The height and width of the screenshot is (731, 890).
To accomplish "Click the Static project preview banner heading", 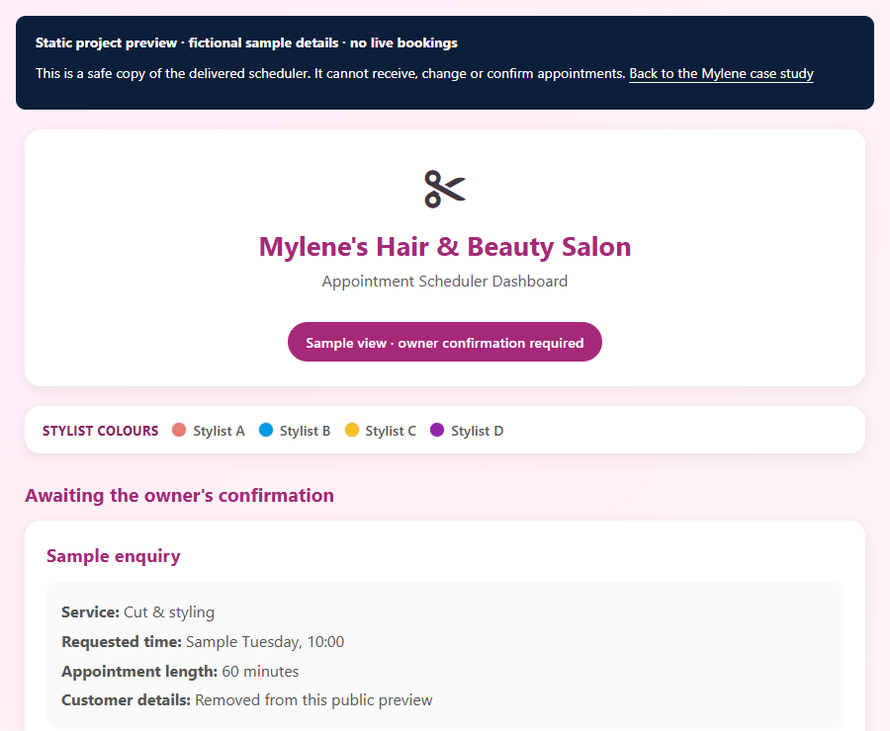I will point(246,43).
